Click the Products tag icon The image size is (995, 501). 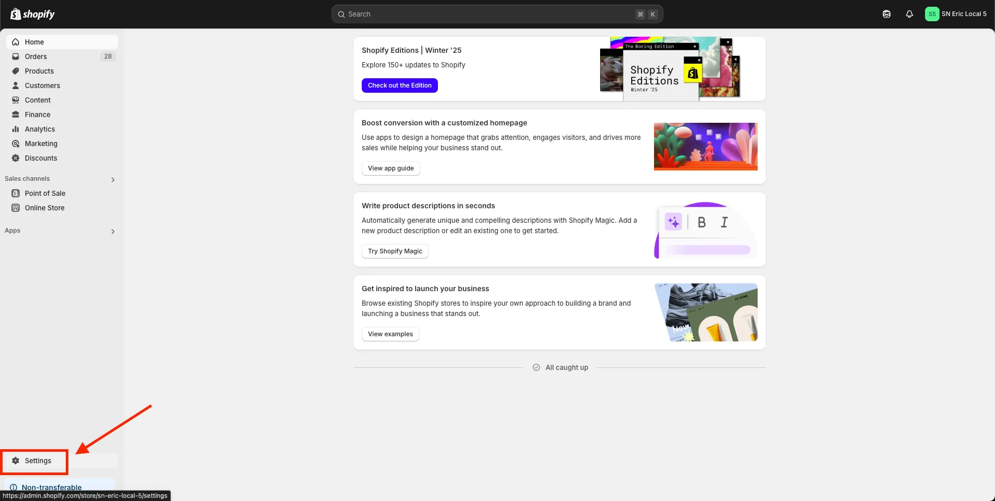point(16,71)
